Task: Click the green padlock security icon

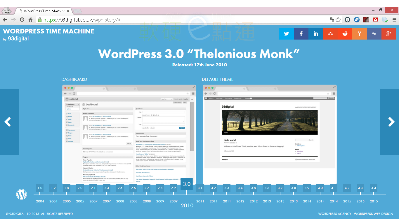Action: coord(39,20)
